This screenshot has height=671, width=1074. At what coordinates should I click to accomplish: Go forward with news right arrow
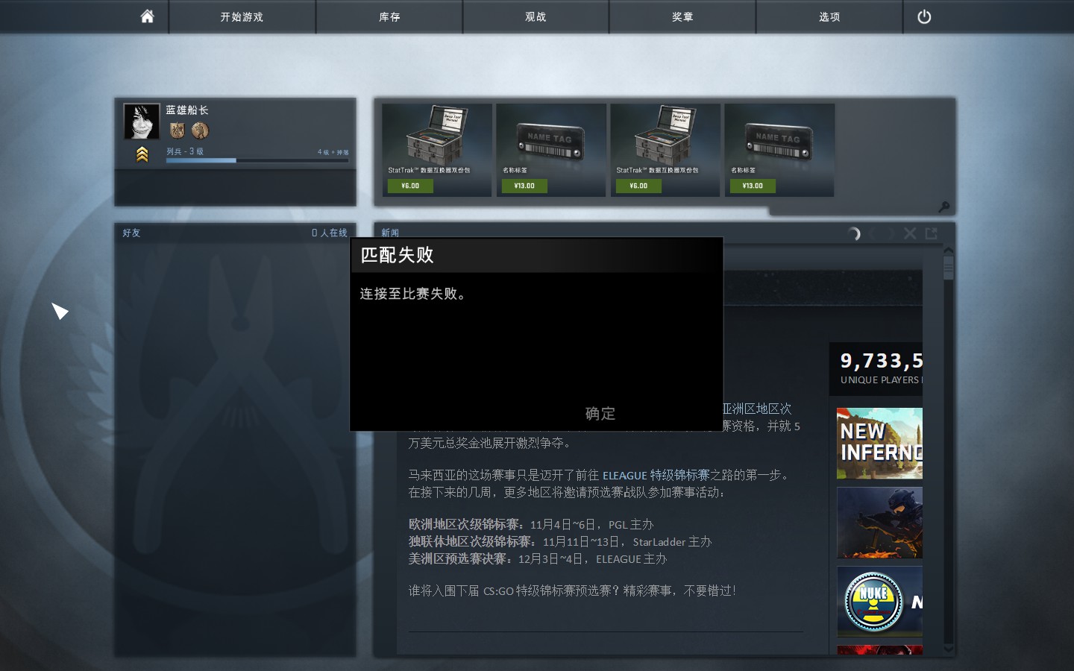(890, 233)
